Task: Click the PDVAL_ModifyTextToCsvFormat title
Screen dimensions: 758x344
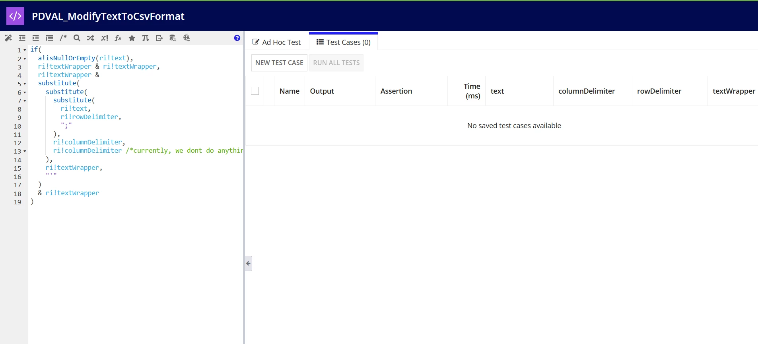Action: tap(108, 16)
